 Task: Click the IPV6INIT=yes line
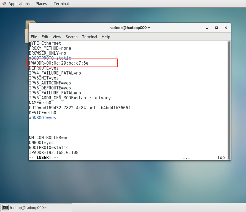(x=44, y=78)
